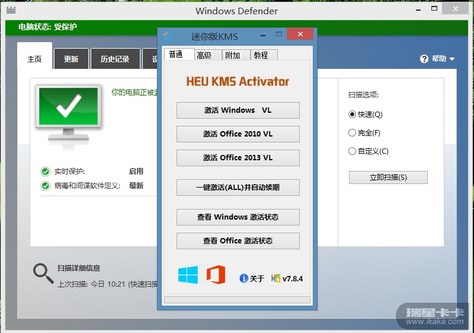Click the HEU KMS Activator heading

tap(238, 81)
